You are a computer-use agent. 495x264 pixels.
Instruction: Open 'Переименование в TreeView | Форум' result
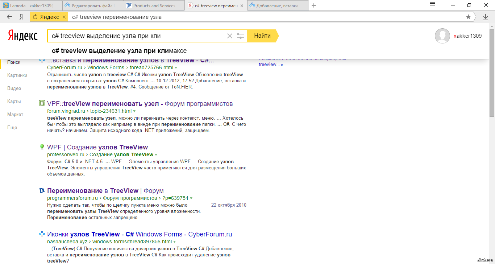[105, 191]
